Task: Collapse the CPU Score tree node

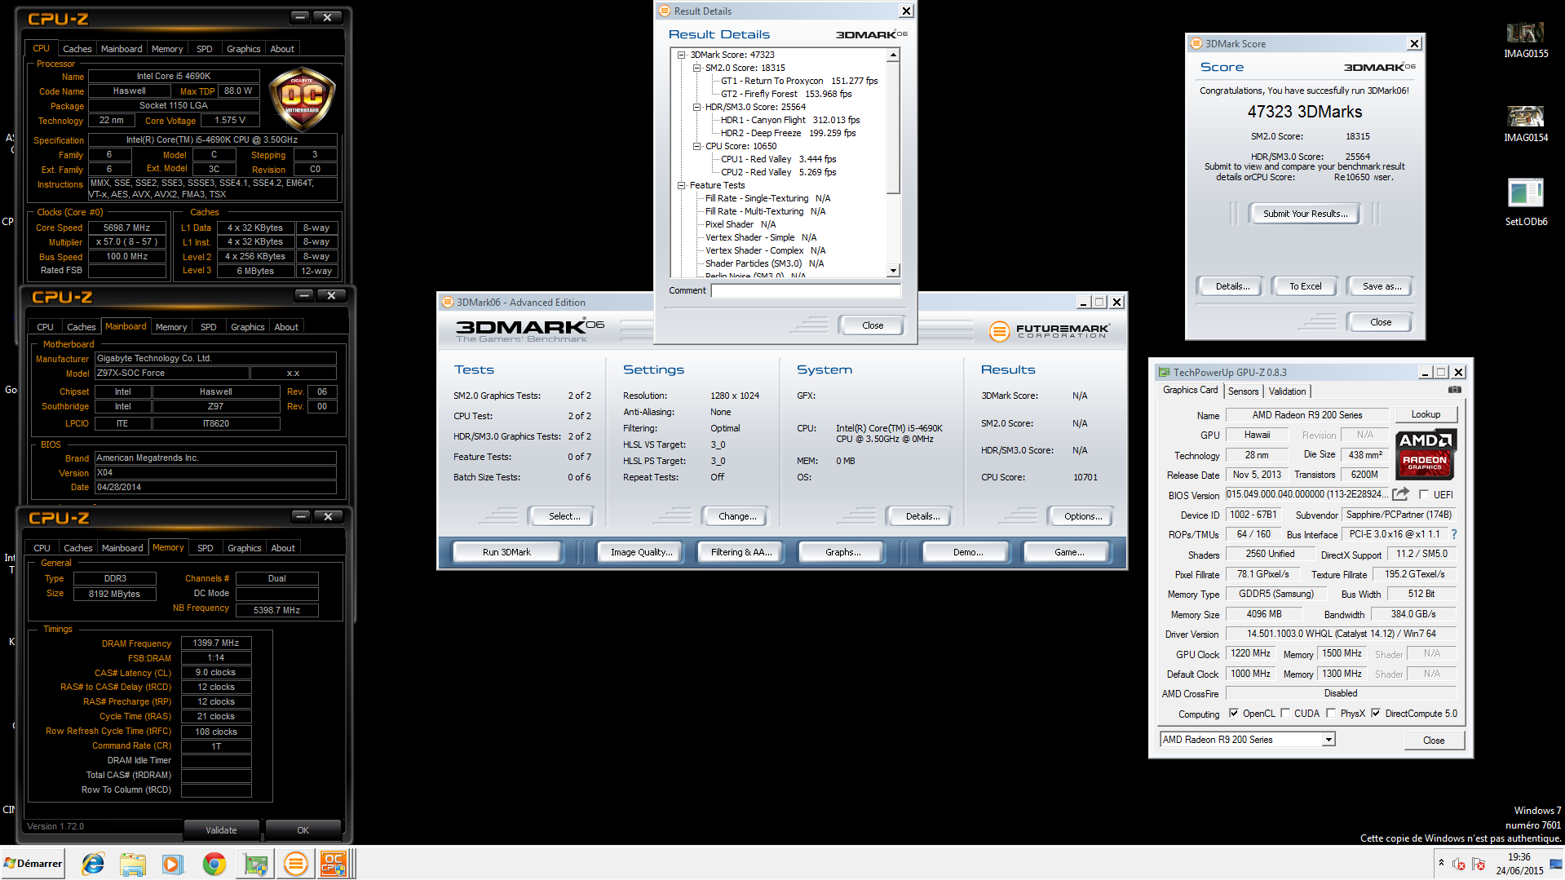Action: tap(696, 147)
